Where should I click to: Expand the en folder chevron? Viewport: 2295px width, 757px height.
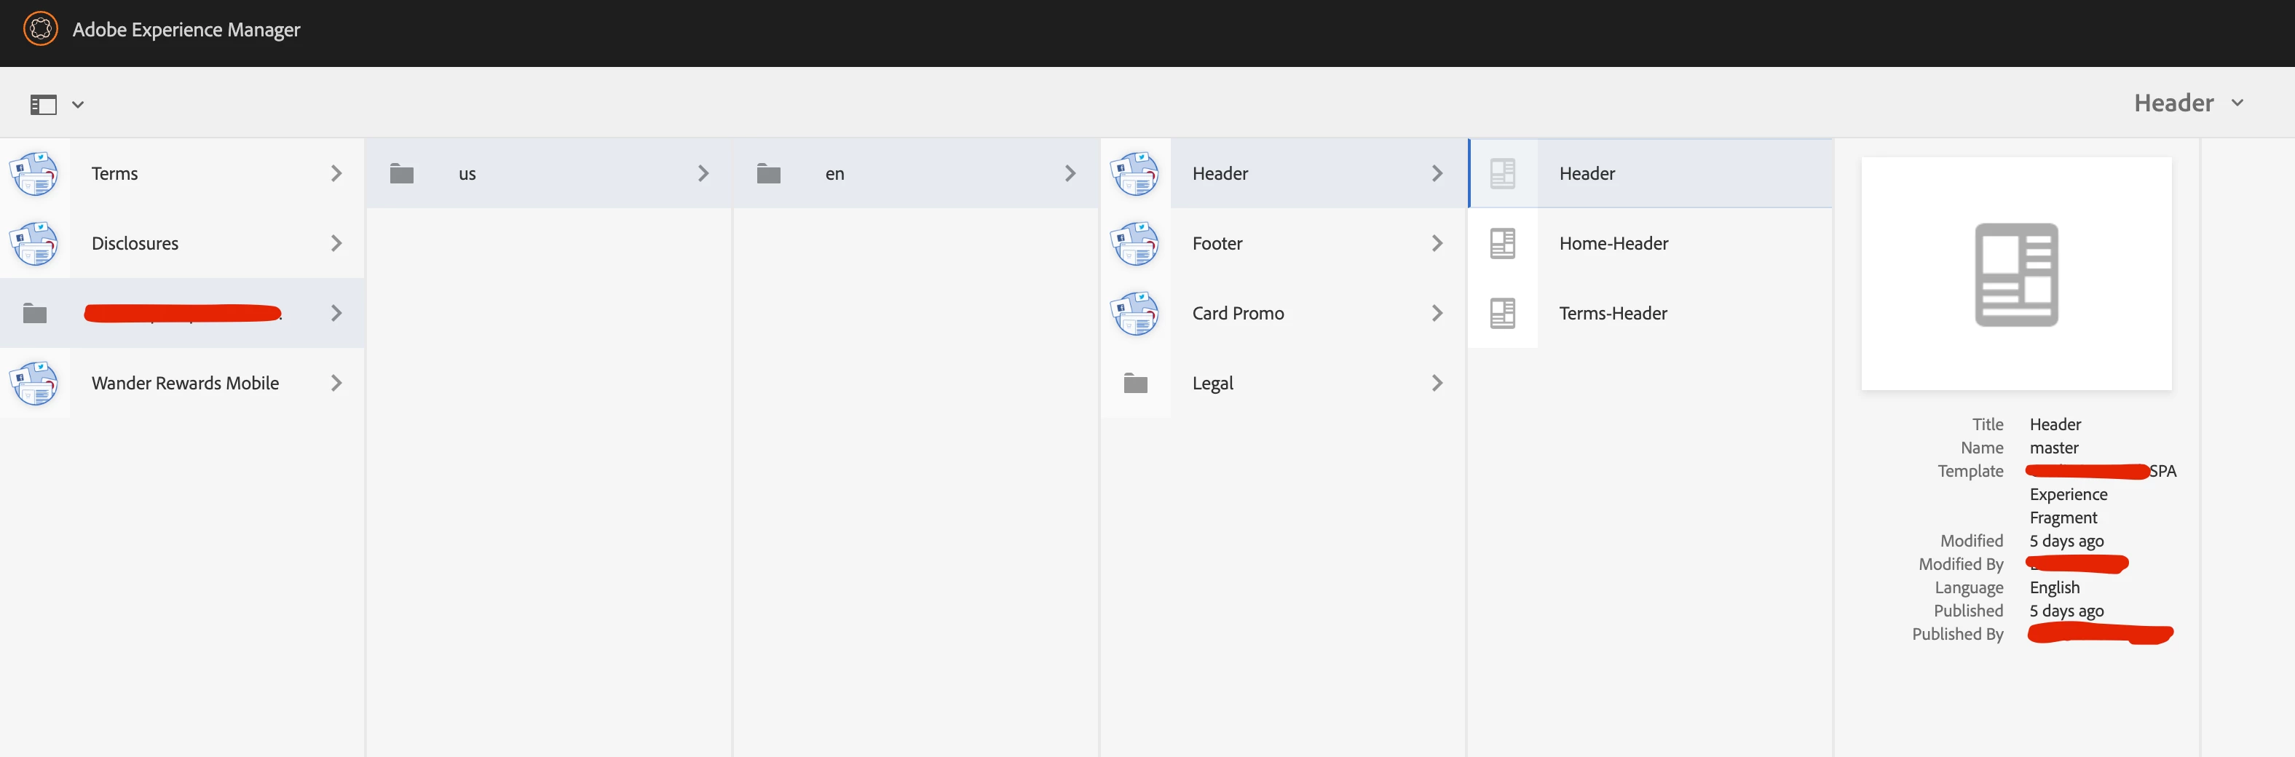pos(1070,174)
